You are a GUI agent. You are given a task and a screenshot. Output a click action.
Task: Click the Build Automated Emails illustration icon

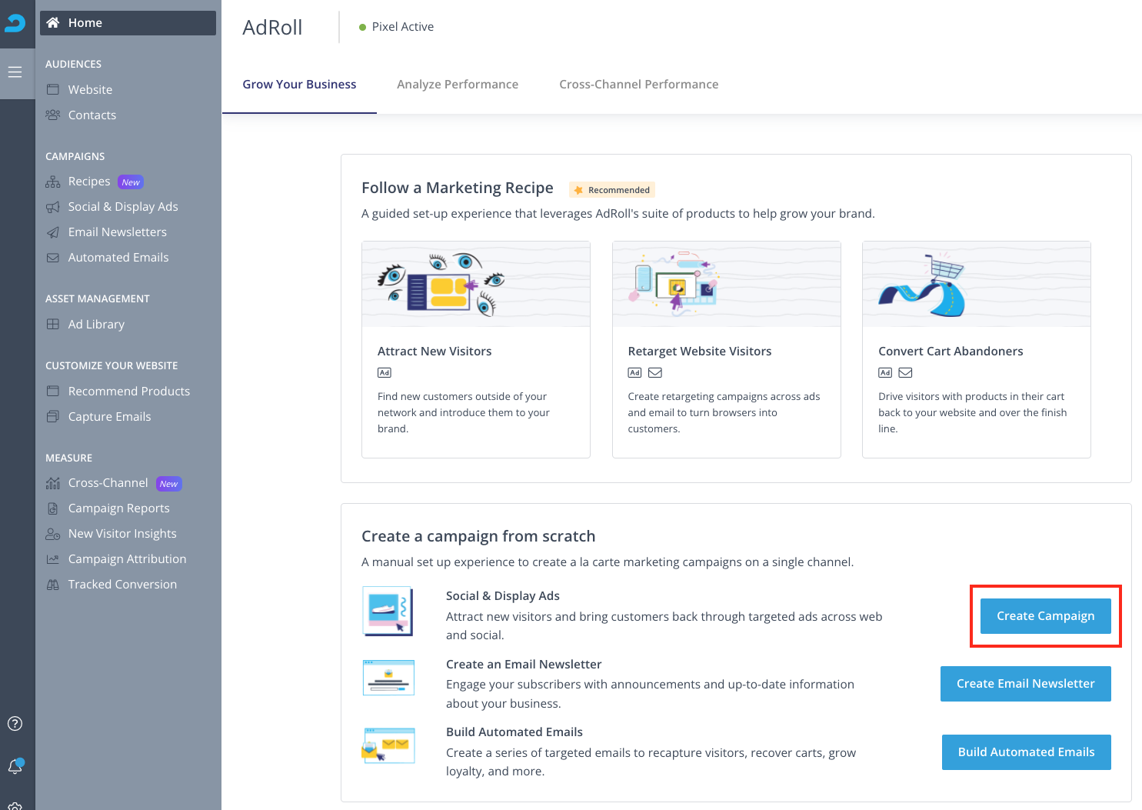click(388, 745)
